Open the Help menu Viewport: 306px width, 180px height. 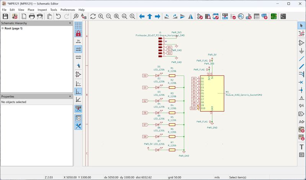[81, 10]
